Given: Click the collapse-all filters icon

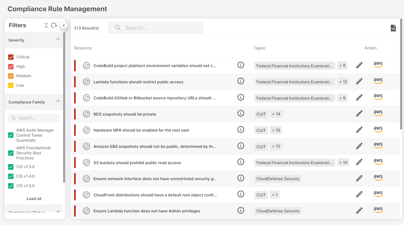Looking at the screenshot, I should (46, 25).
